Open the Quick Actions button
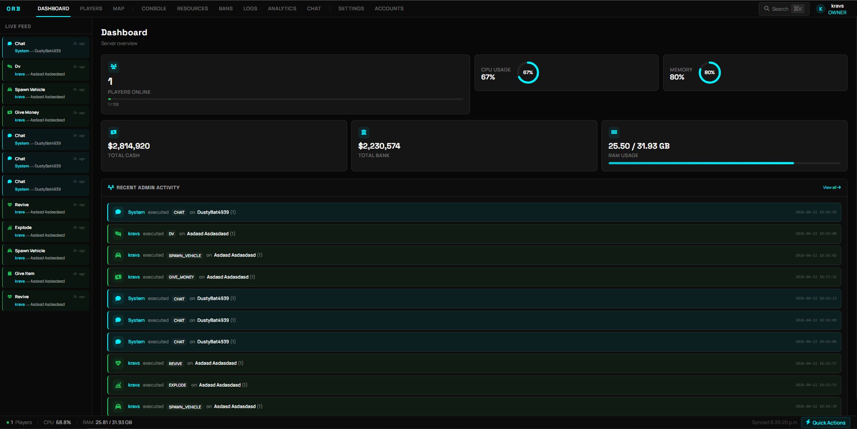This screenshot has height=429, width=857. (826, 422)
